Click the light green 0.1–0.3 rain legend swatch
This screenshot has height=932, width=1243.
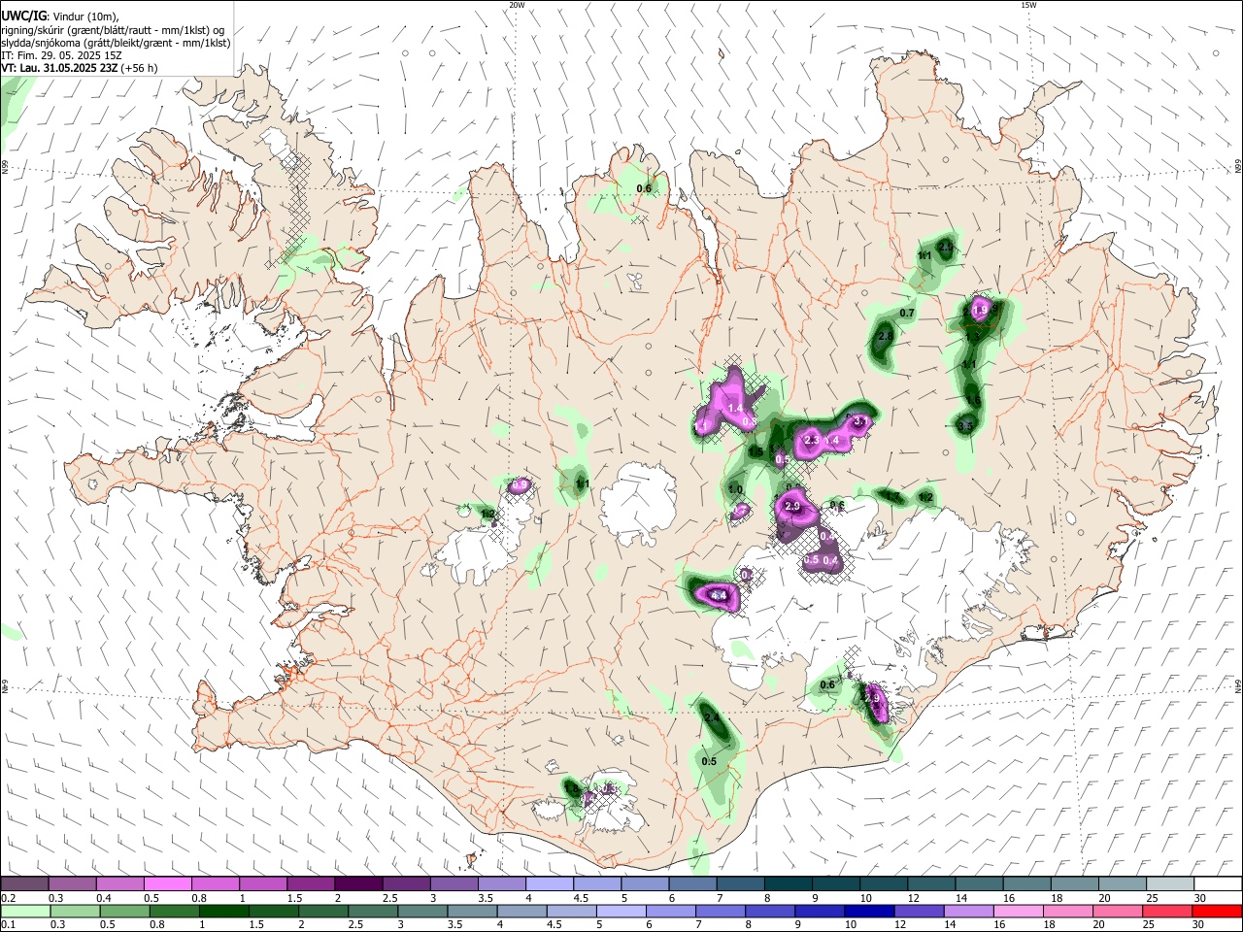click(24, 912)
